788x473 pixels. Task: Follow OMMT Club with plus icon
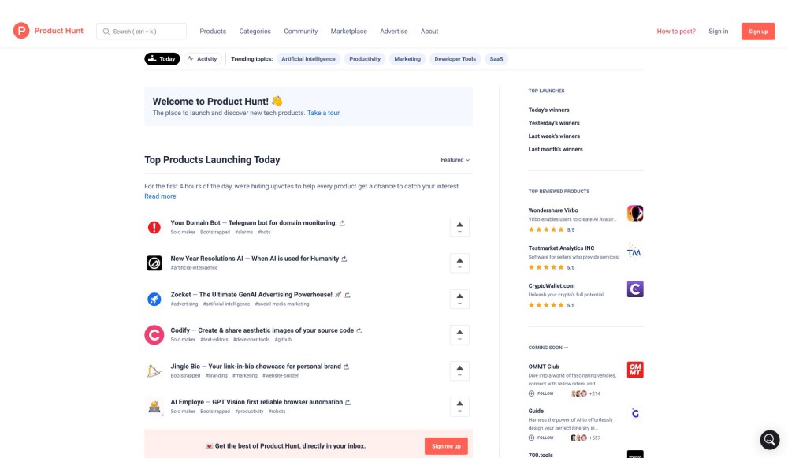(x=531, y=393)
